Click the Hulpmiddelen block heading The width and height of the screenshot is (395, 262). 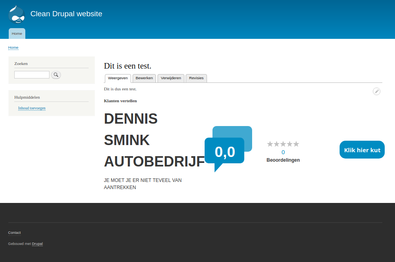click(x=27, y=98)
